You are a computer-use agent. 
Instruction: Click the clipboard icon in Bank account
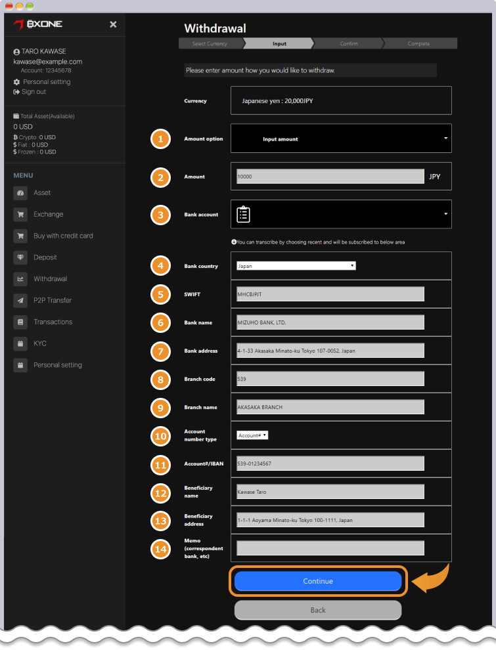pos(243,214)
